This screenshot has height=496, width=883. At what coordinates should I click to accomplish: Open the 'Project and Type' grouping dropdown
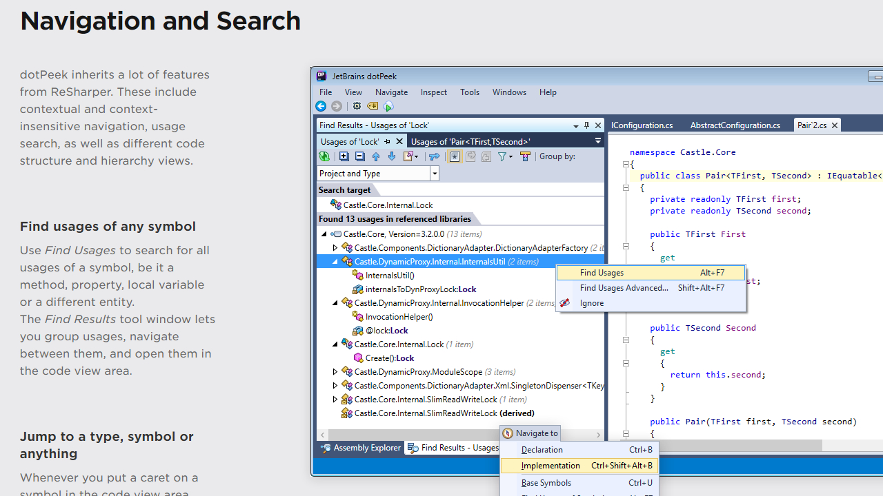tap(435, 174)
